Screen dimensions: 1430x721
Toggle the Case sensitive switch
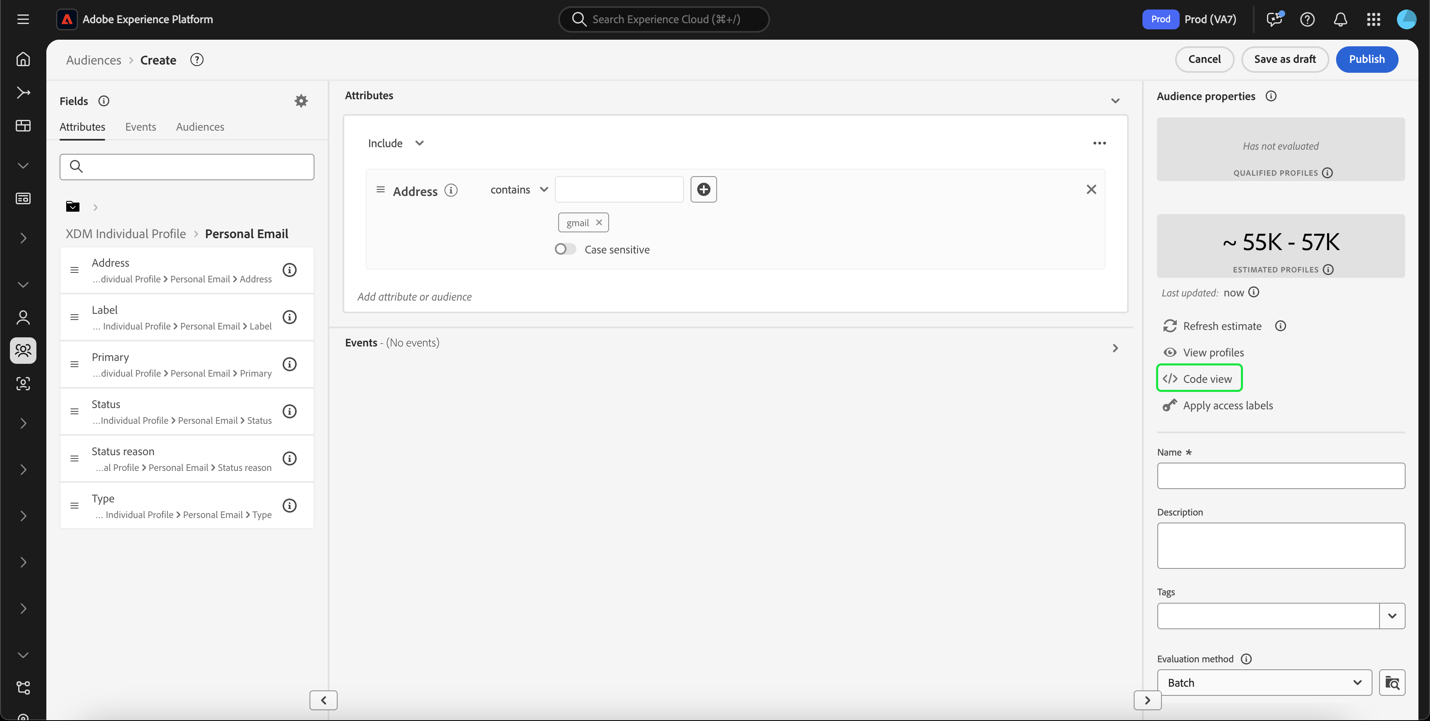pyautogui.click(x=565, y=249)
